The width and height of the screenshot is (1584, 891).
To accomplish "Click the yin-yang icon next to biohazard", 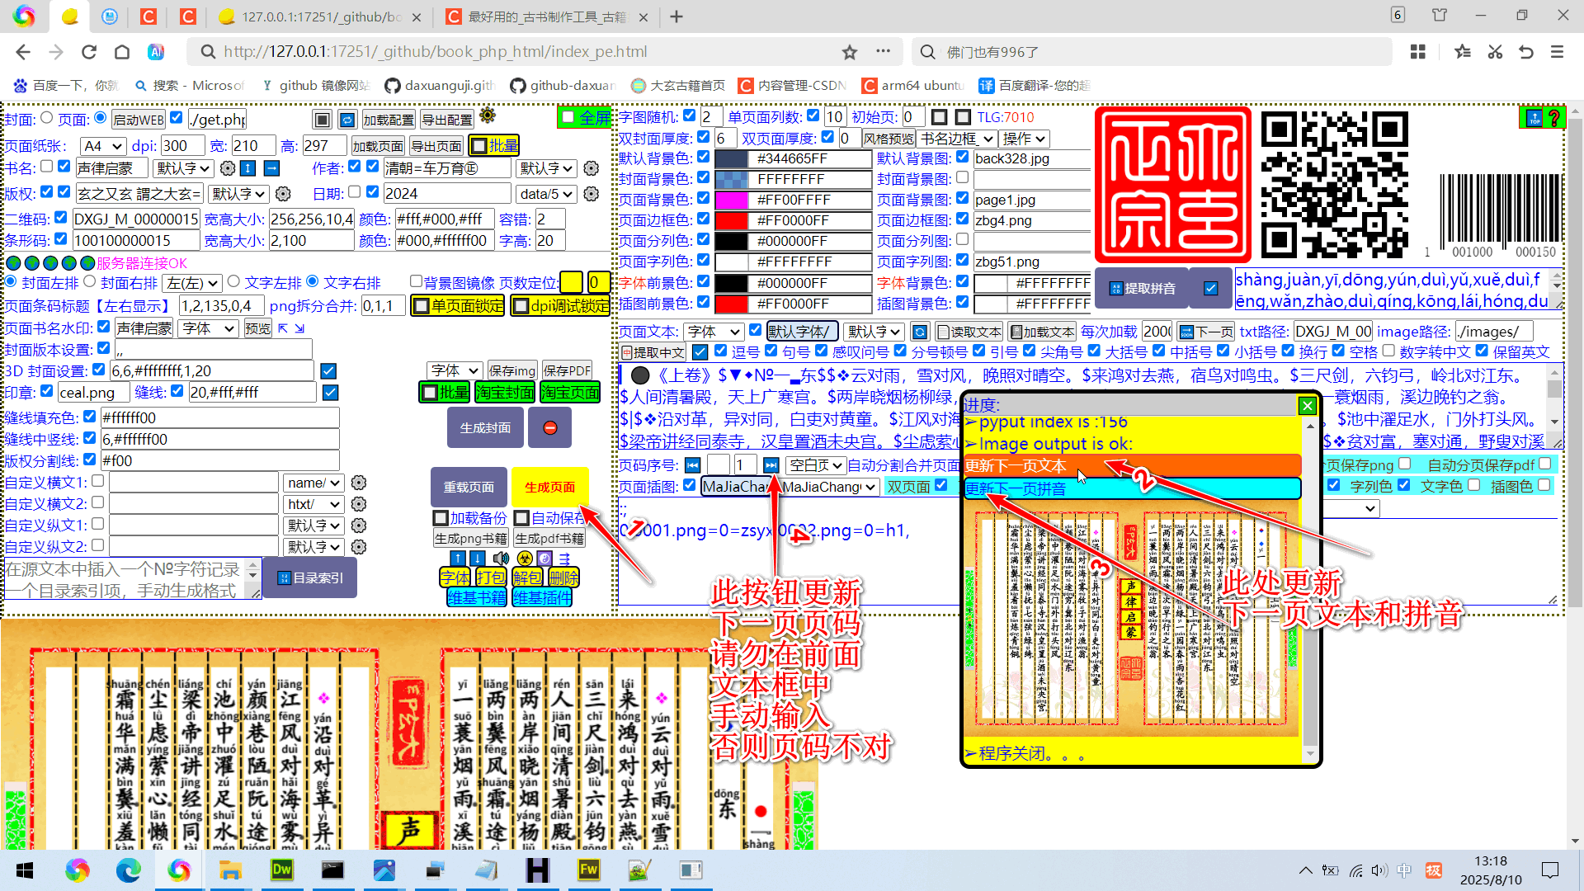I will [x=545, y=558].
